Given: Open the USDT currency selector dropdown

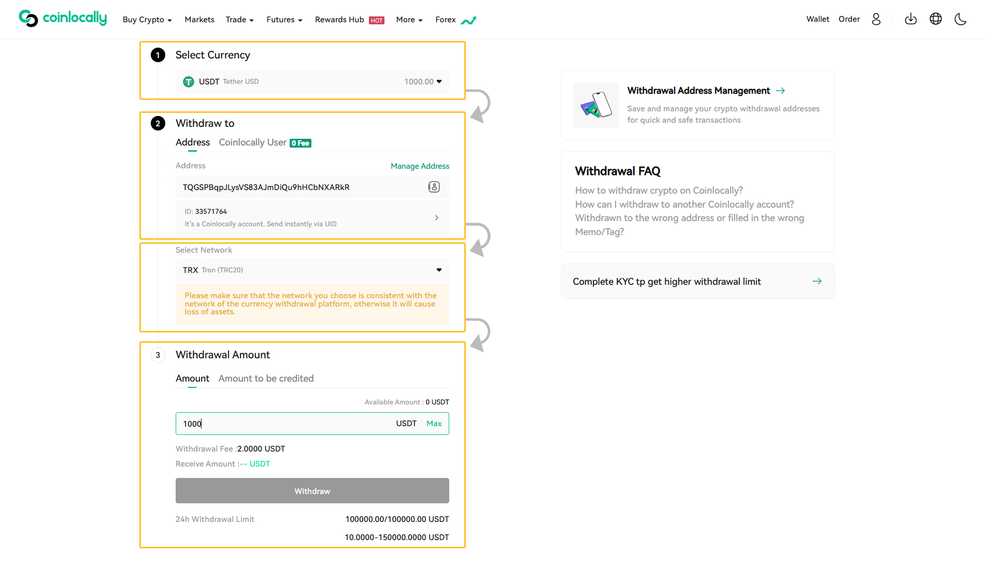Looking at the screenshot, I should tap(312, 82).
